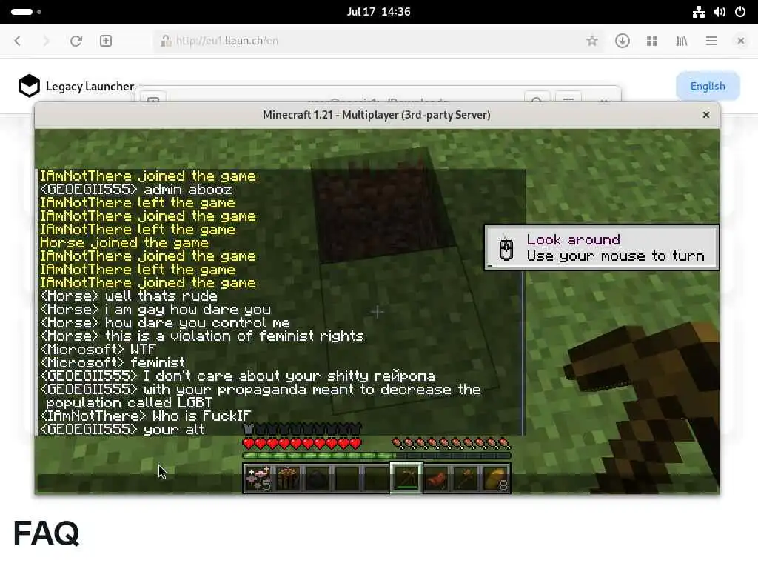Image resolution: width=758 pixels, height=569 pixels.
Task: Close the browser with the X icon
Action: click(740, 41)
